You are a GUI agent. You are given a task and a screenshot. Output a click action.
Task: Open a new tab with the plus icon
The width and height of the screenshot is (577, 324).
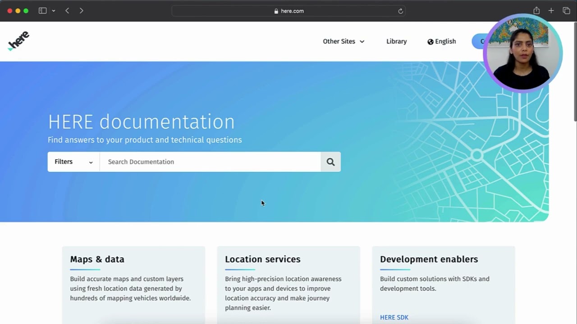pyautogui.click(x=551, y=10)
